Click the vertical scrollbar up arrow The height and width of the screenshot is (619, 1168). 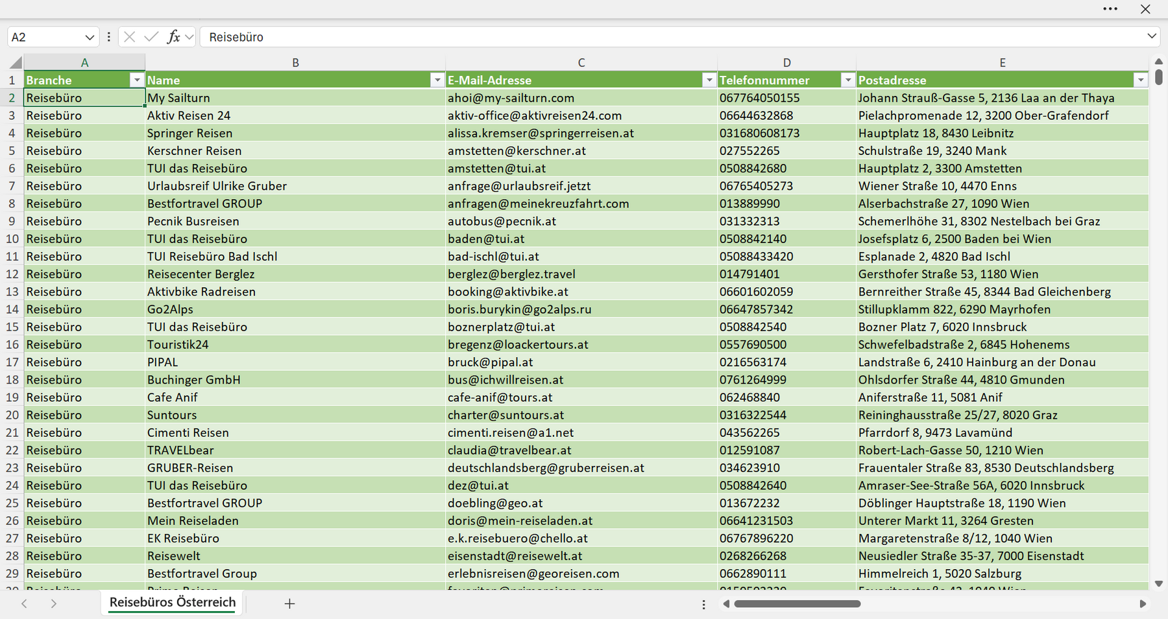1159,62
